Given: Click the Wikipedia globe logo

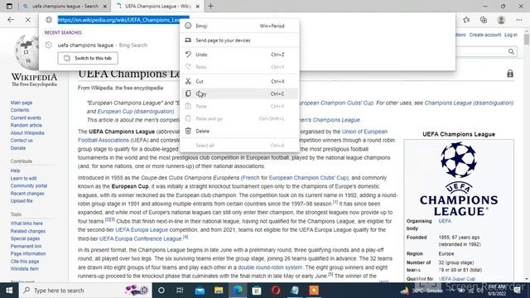Looking at the screenshot, I should tap(27, 52).
